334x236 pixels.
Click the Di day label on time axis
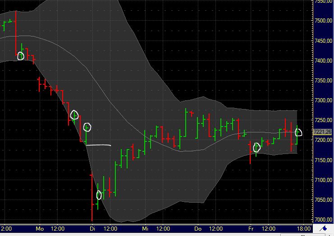(92, 229)
